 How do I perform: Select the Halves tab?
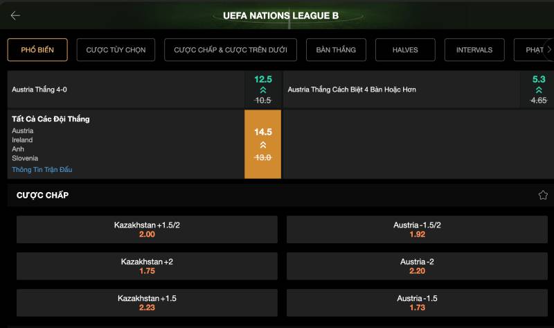[406, 50]
